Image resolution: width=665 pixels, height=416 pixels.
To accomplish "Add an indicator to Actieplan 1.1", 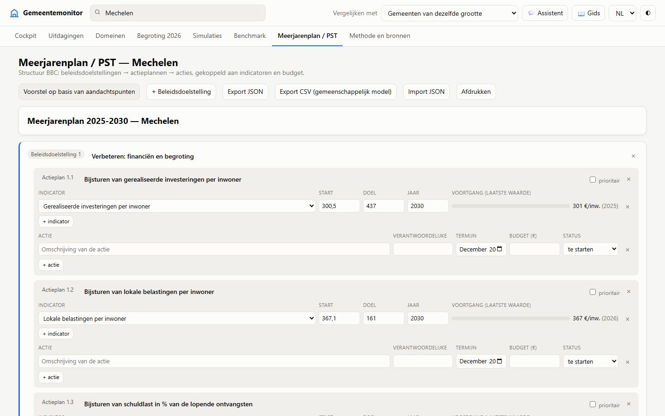I will [56, 221].
